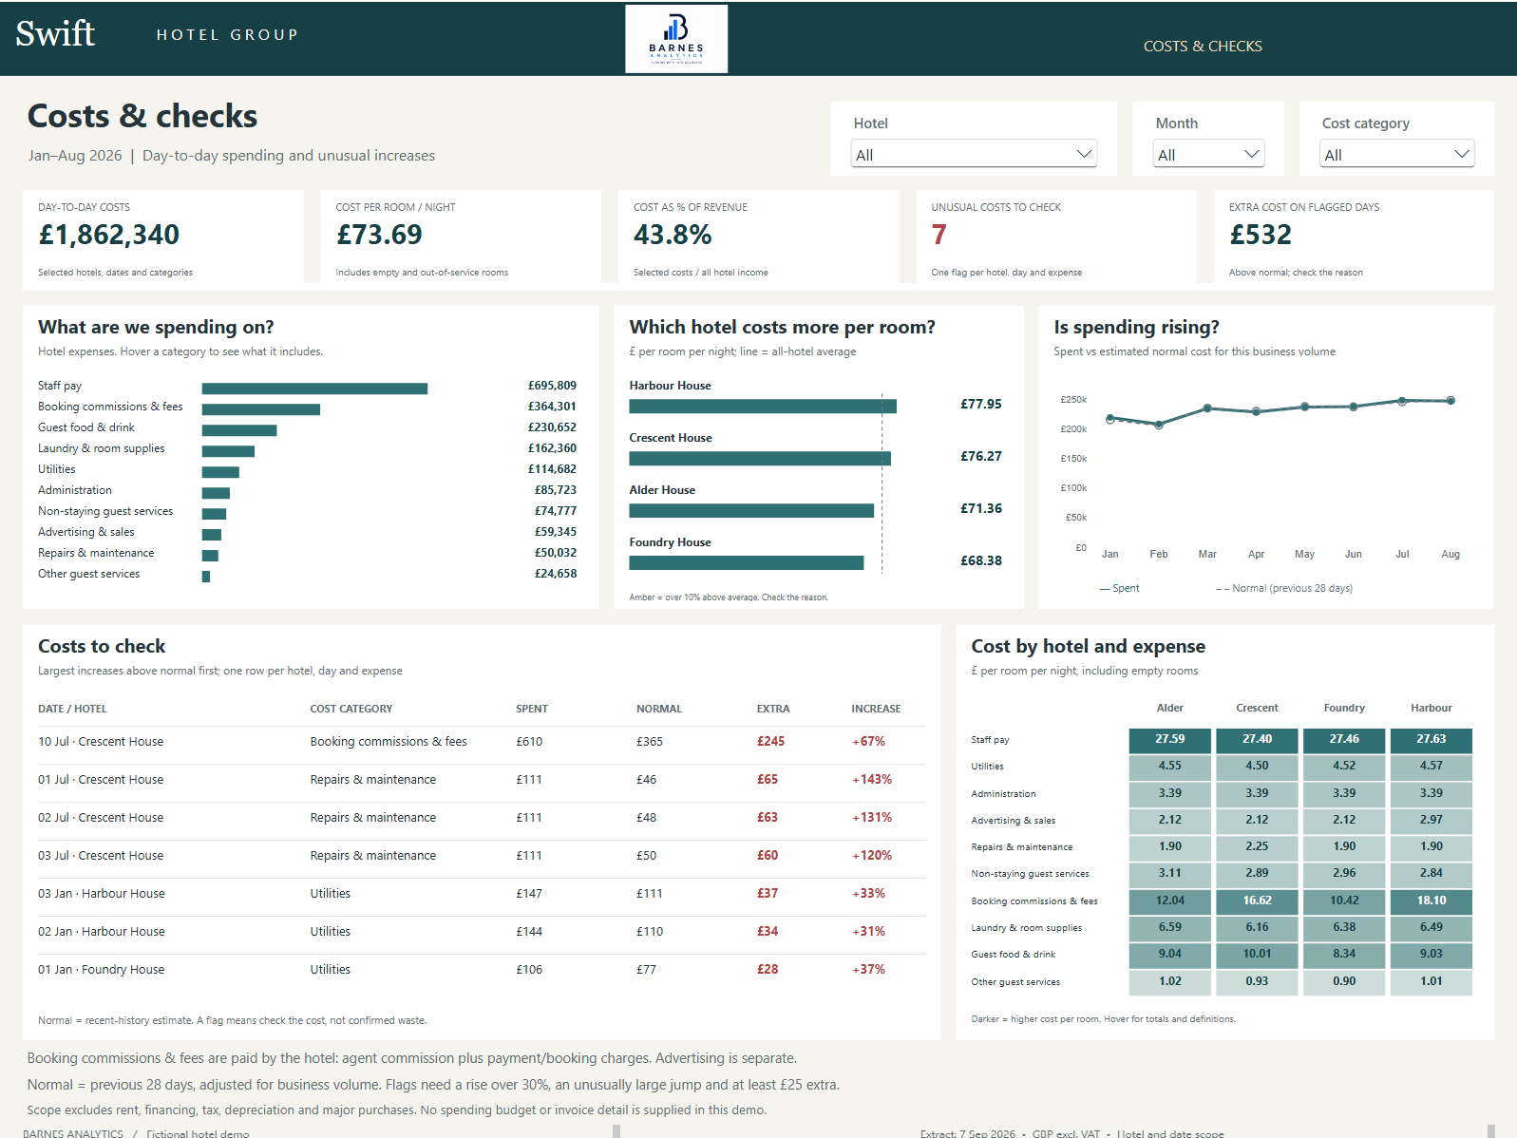This screenshot has width=1517, height=1138.
Task: Click the 43.8% cost of revenue value
Action: (673, 235)
